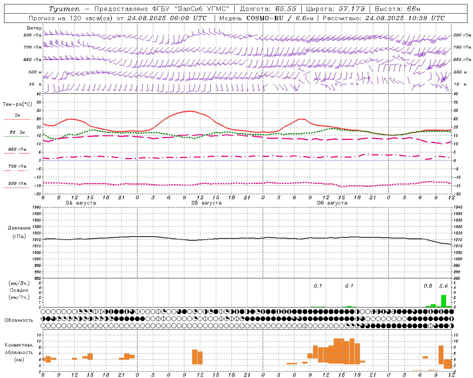
Task: Click the "Tyumen" station title
Action: (64, 9)
